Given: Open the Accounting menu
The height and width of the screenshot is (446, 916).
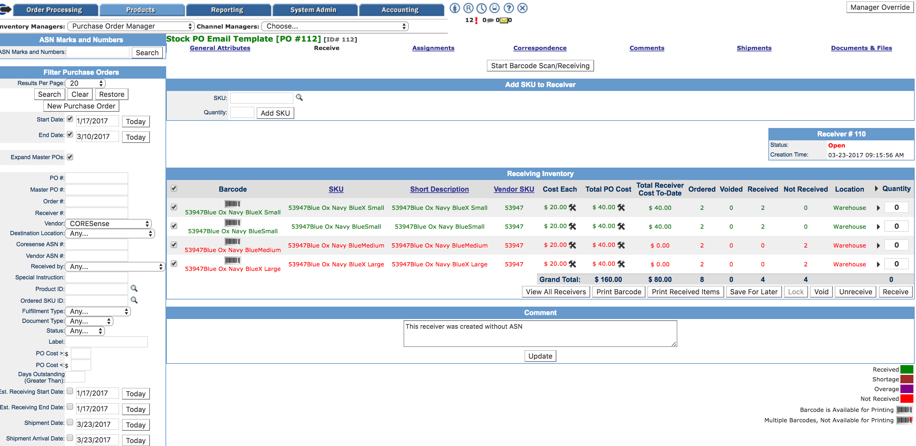Looking at the screenshot, I should point(402,10).
